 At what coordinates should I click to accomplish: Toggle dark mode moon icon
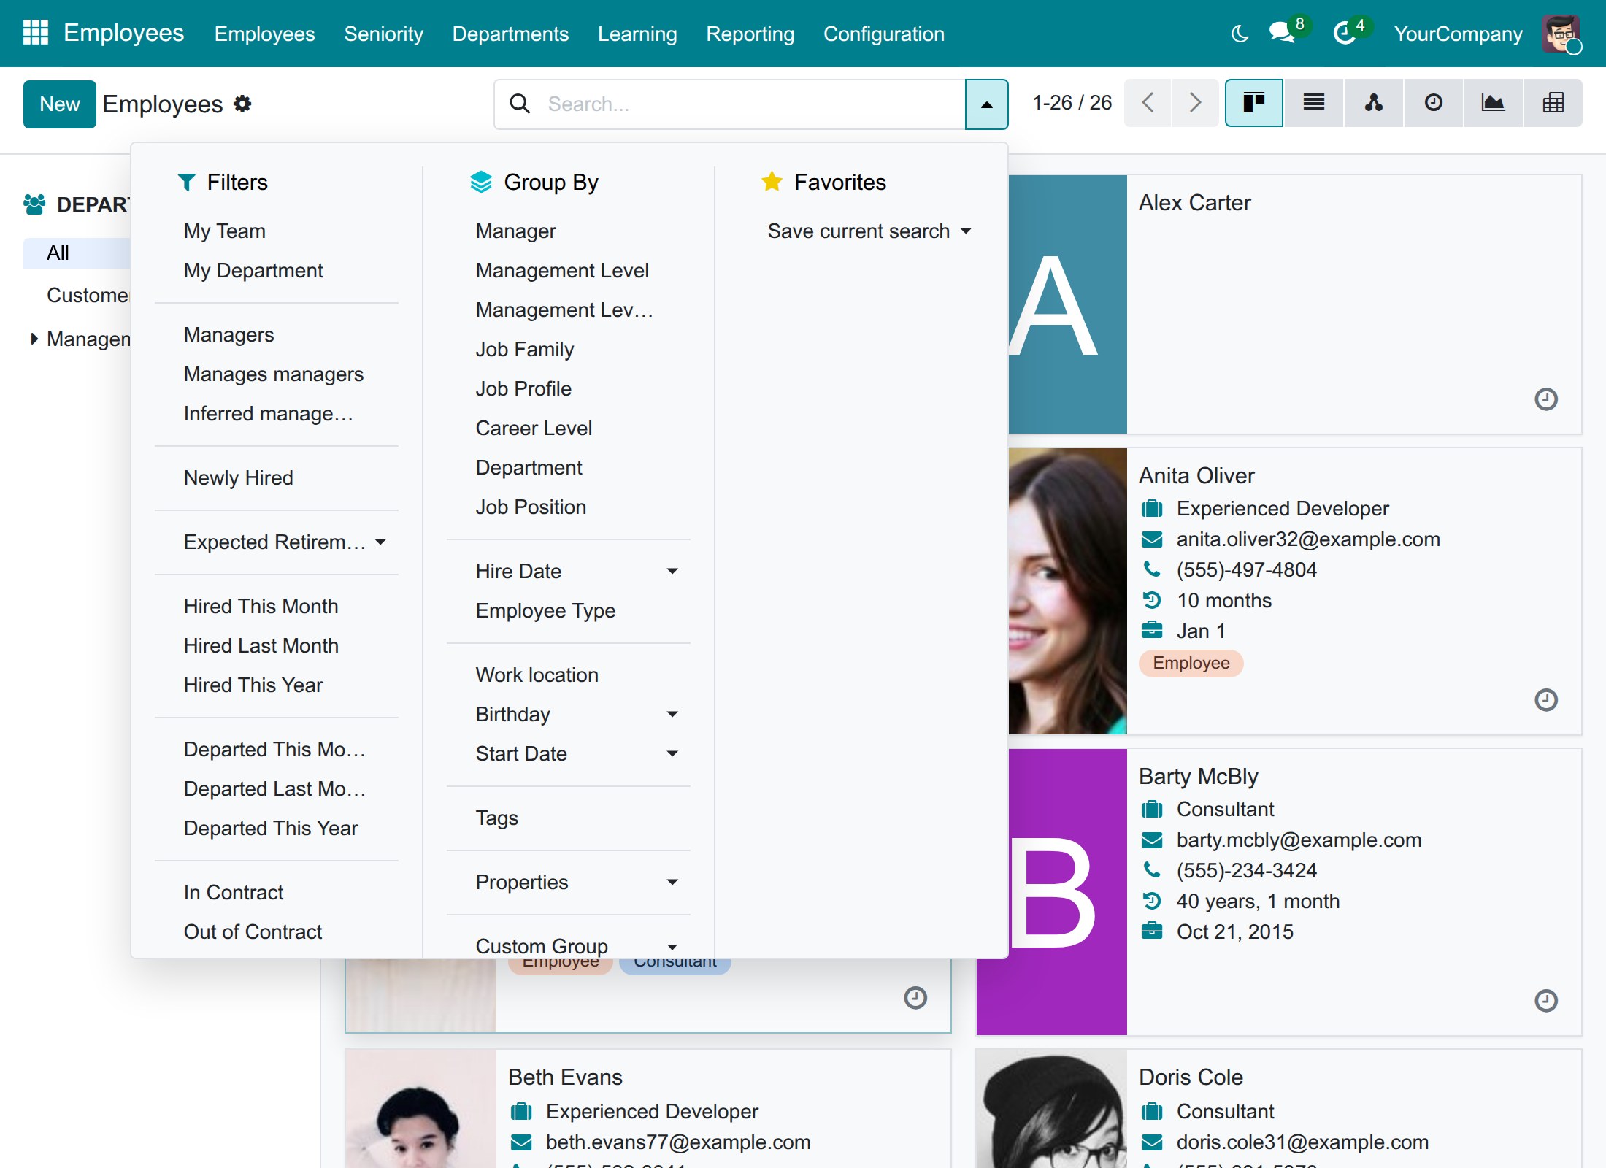click(x=1240, y=34)
